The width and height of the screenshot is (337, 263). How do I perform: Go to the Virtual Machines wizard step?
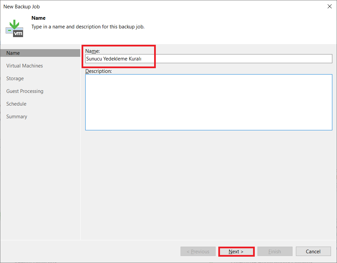coord(25,66)
